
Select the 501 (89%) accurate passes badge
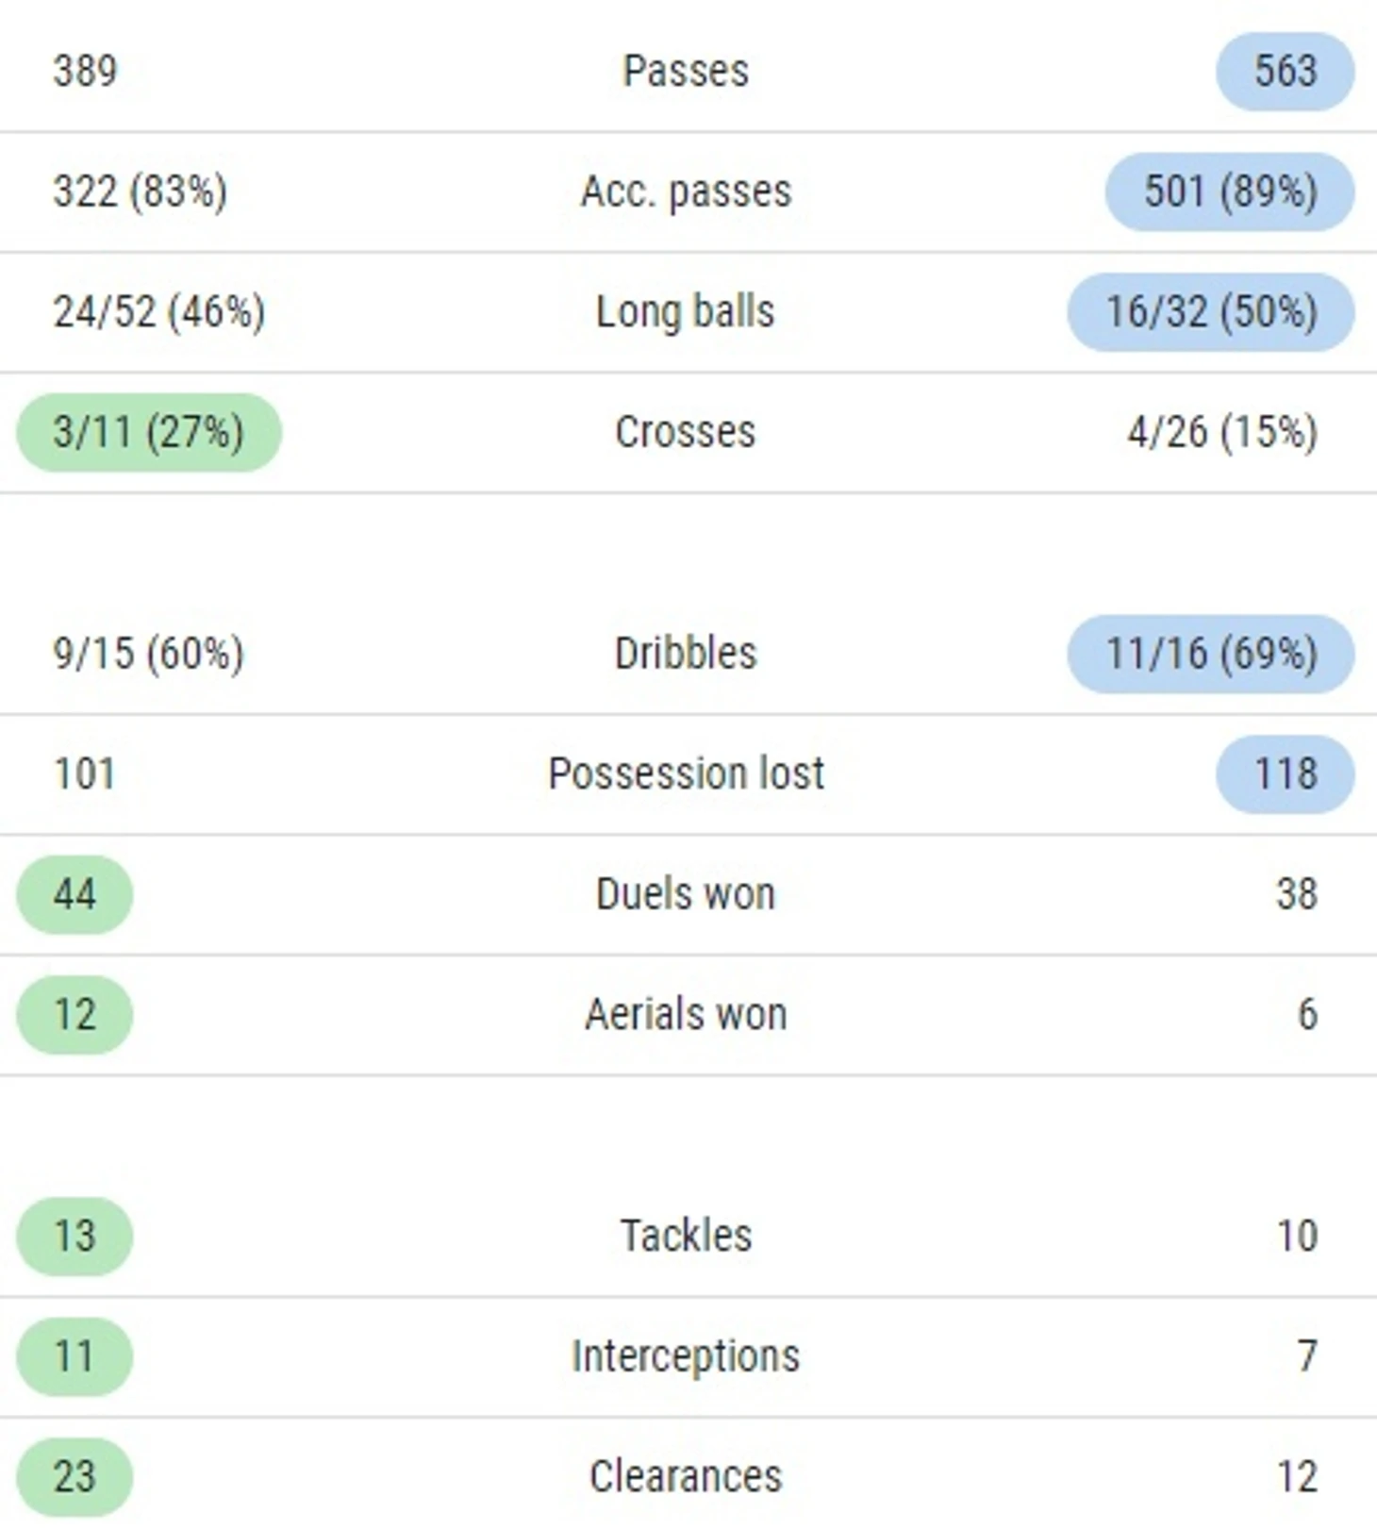pos(1230,191)
